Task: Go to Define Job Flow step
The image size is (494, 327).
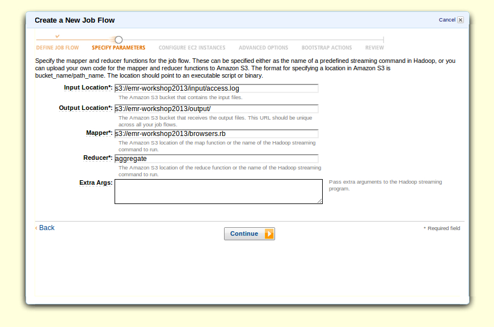Action: click(x=57, y=48)
